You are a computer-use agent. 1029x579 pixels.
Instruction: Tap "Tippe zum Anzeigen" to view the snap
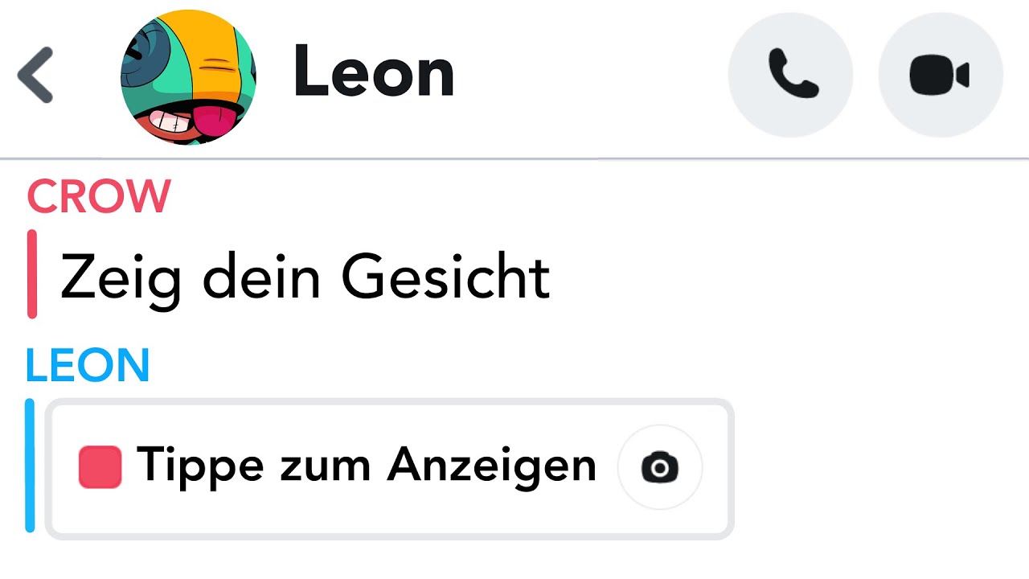point(367,466)
